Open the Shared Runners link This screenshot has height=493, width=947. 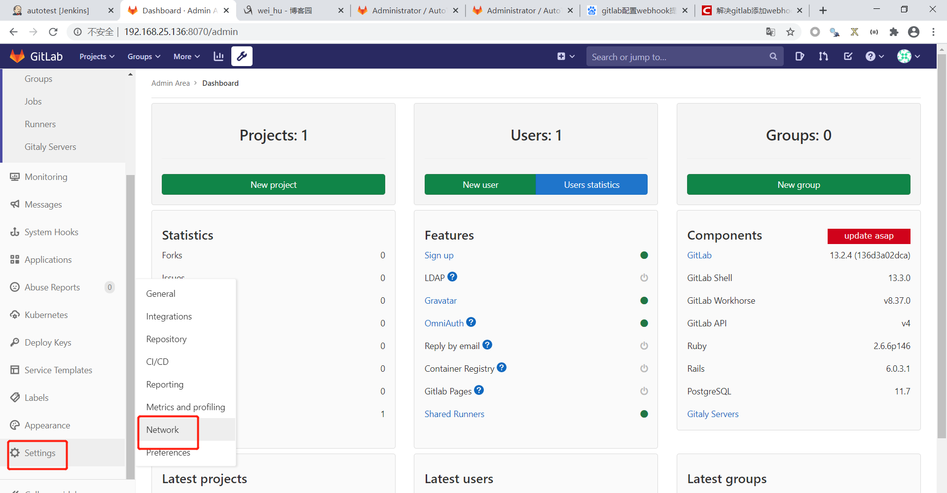[x=454, y=414]
